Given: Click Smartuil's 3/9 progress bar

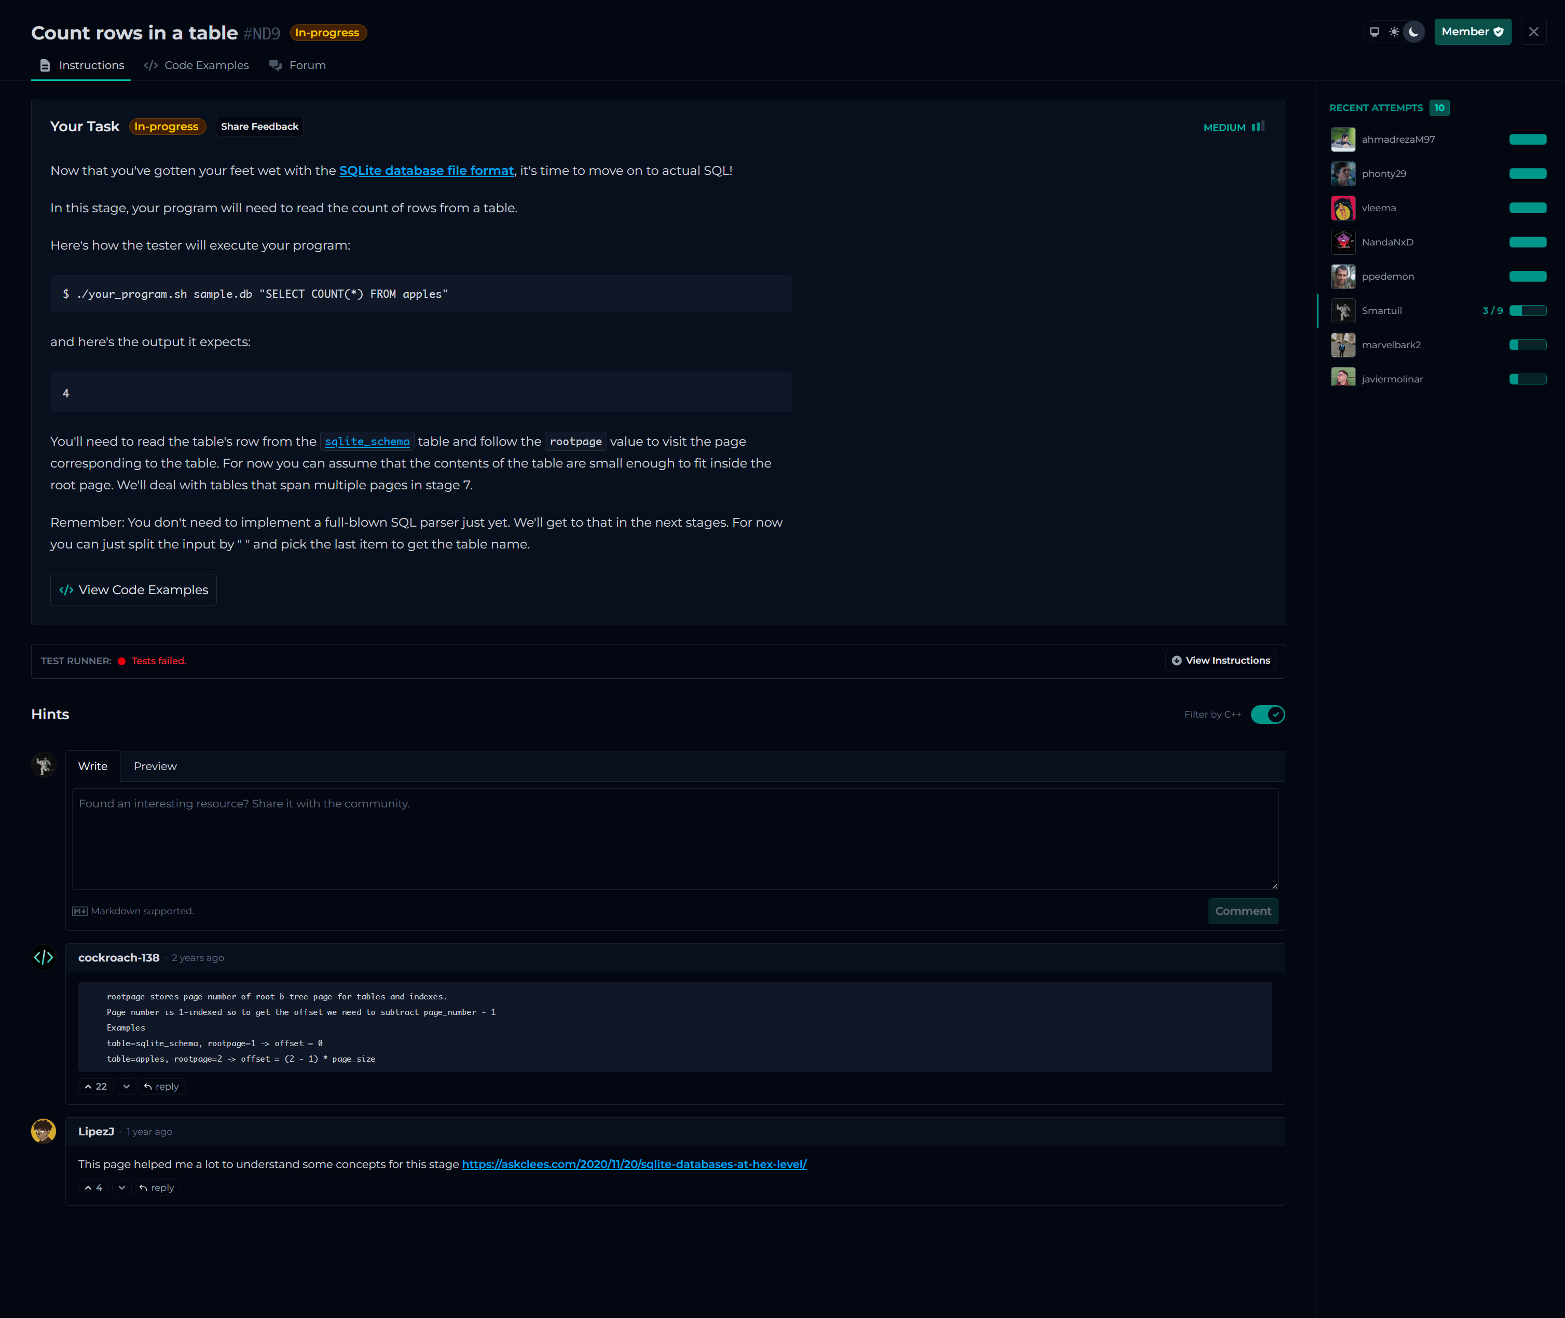Looking at the screenshot, I should (x=1527, y=311).
